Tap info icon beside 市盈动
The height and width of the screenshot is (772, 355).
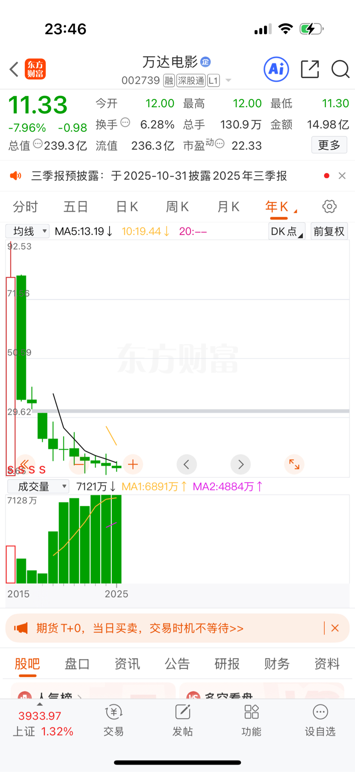[x=220, y=144]
